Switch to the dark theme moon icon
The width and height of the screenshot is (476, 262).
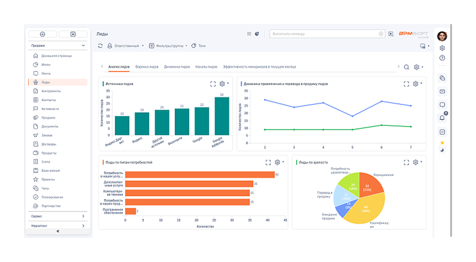tap(442, 150)
